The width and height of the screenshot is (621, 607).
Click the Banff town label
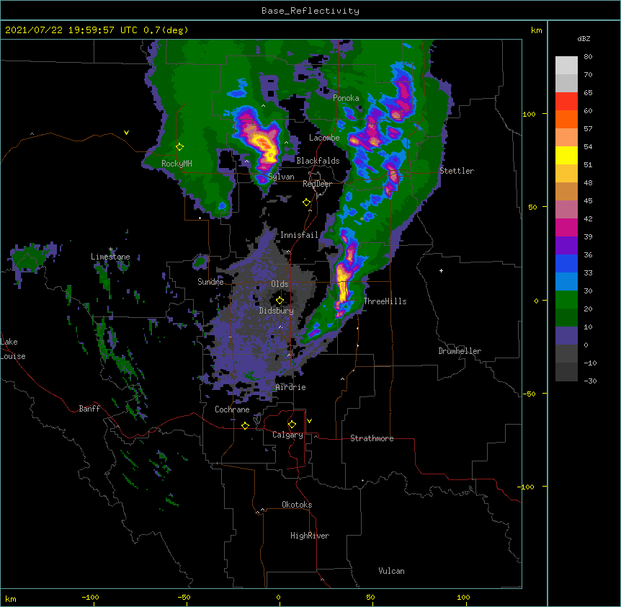89,409
